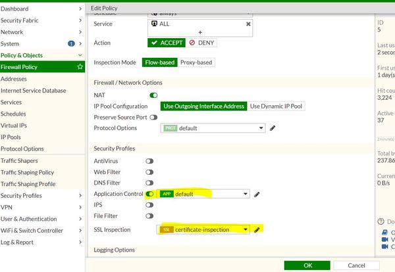
Task: Select Proxy-based inspection mode
Action: click(196, 62)
